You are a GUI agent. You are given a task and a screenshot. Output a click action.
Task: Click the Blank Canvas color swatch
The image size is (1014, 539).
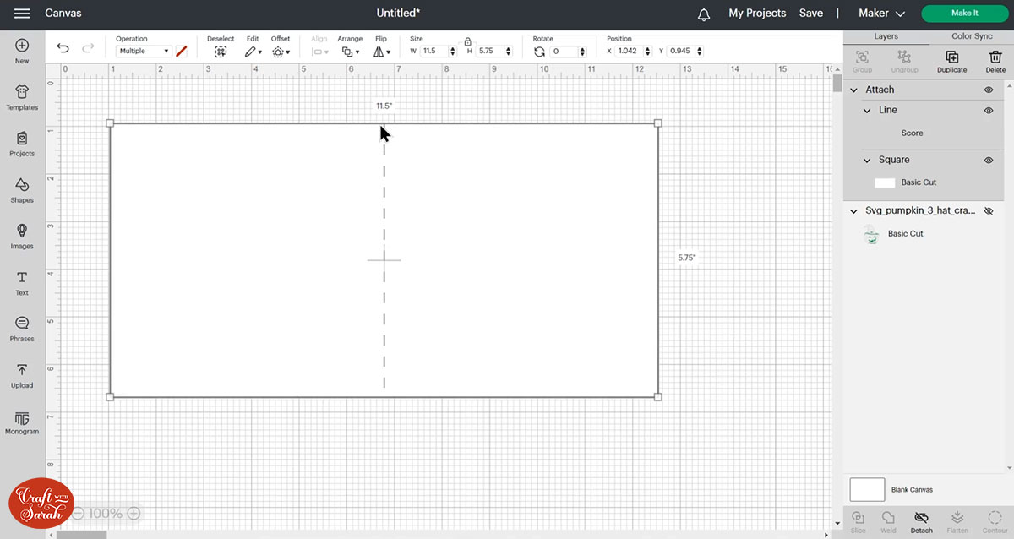(x=867, y=489)
